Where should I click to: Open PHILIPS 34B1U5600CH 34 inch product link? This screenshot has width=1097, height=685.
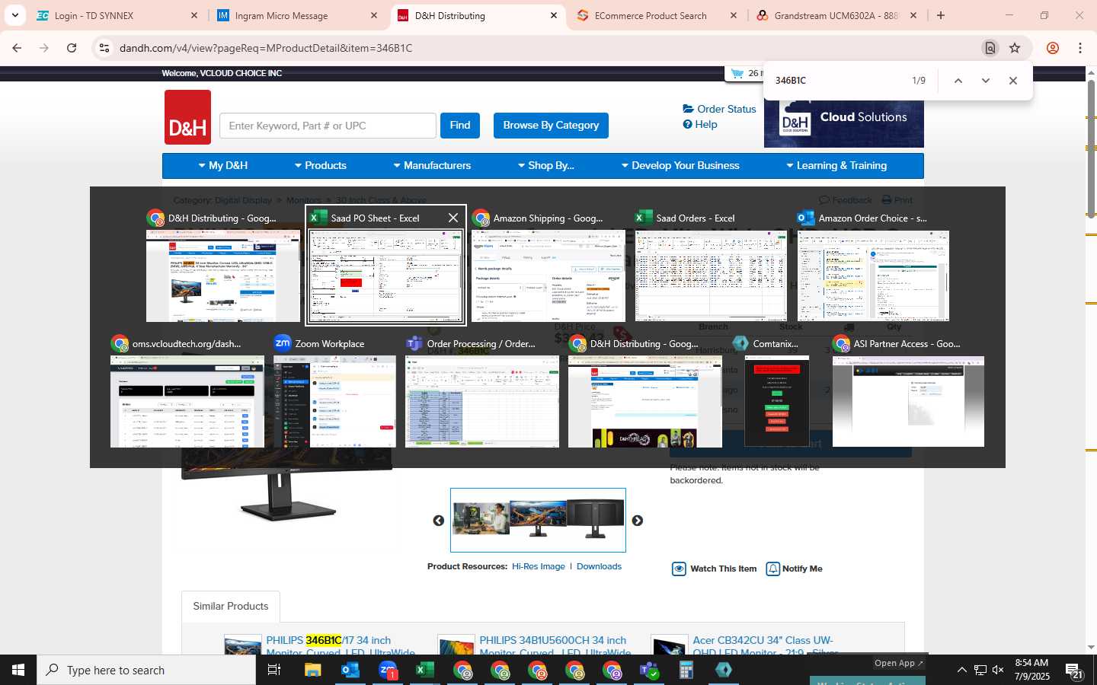555,646
